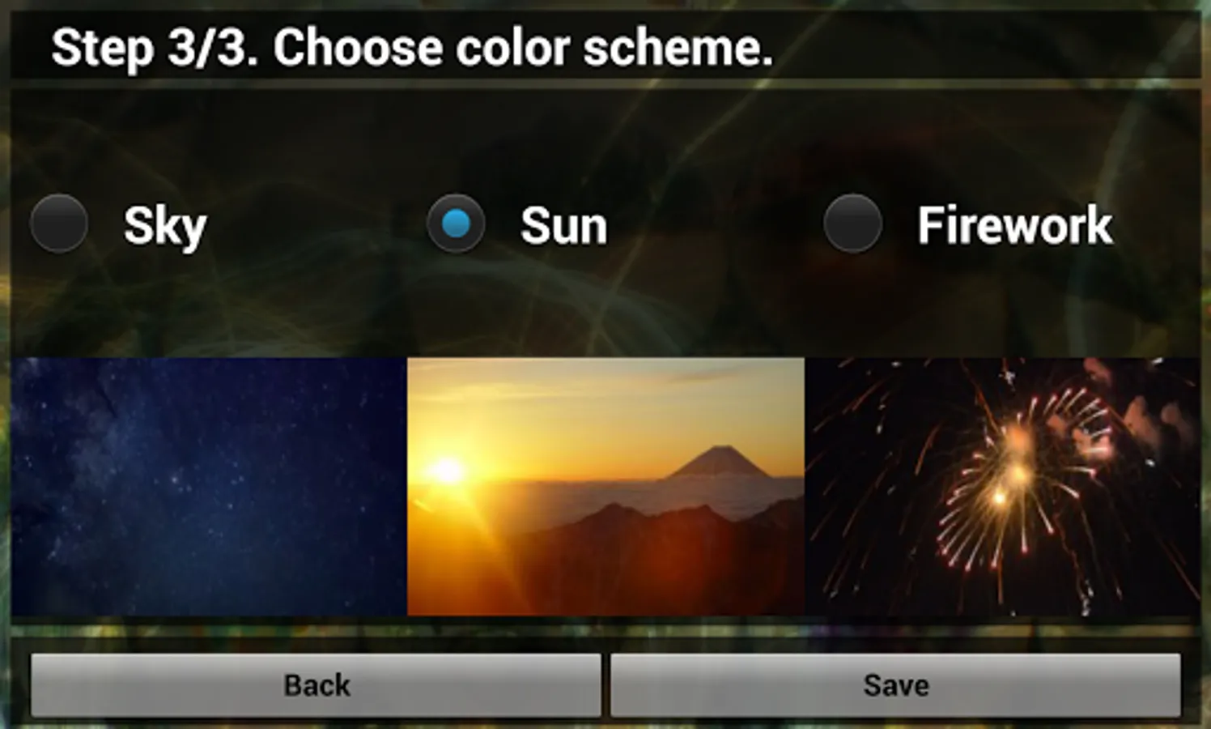Click the "Choose color scheme" header text
This screenshot has height=729, width=1211.
(x=523, y=48)
